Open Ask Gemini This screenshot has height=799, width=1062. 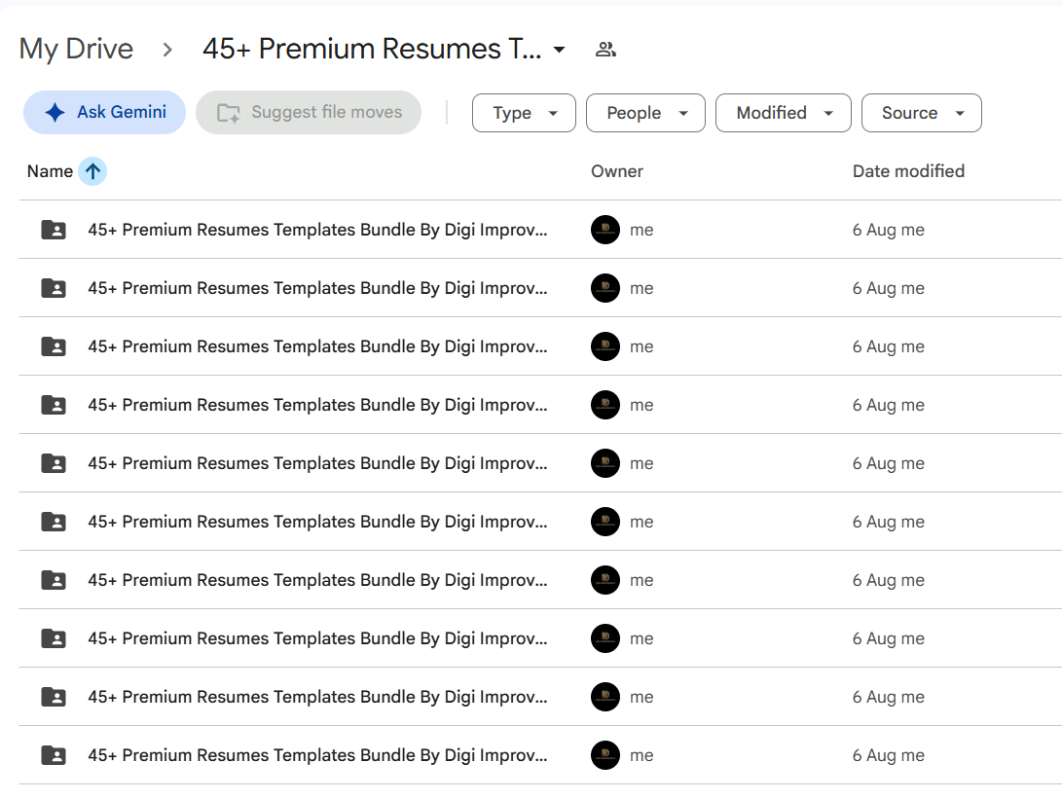click(105, 112)
